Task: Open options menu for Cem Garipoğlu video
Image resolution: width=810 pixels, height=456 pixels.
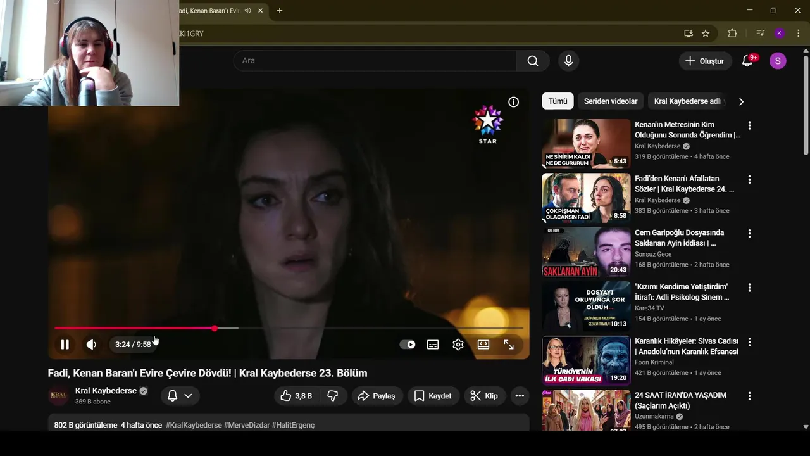Action: 749,233
